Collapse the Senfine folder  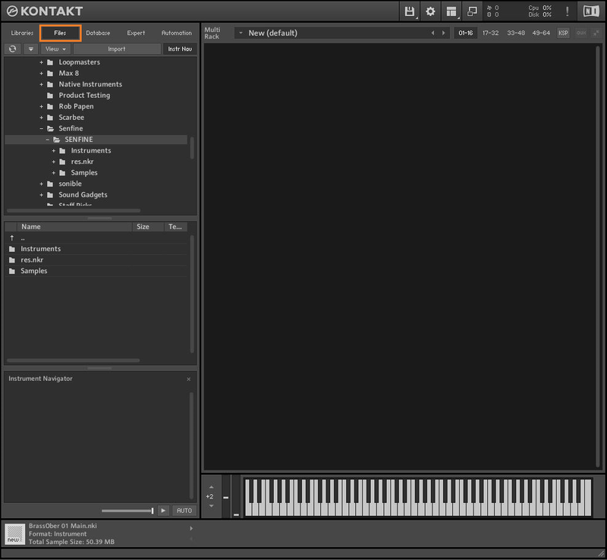[x=42, y=128]
